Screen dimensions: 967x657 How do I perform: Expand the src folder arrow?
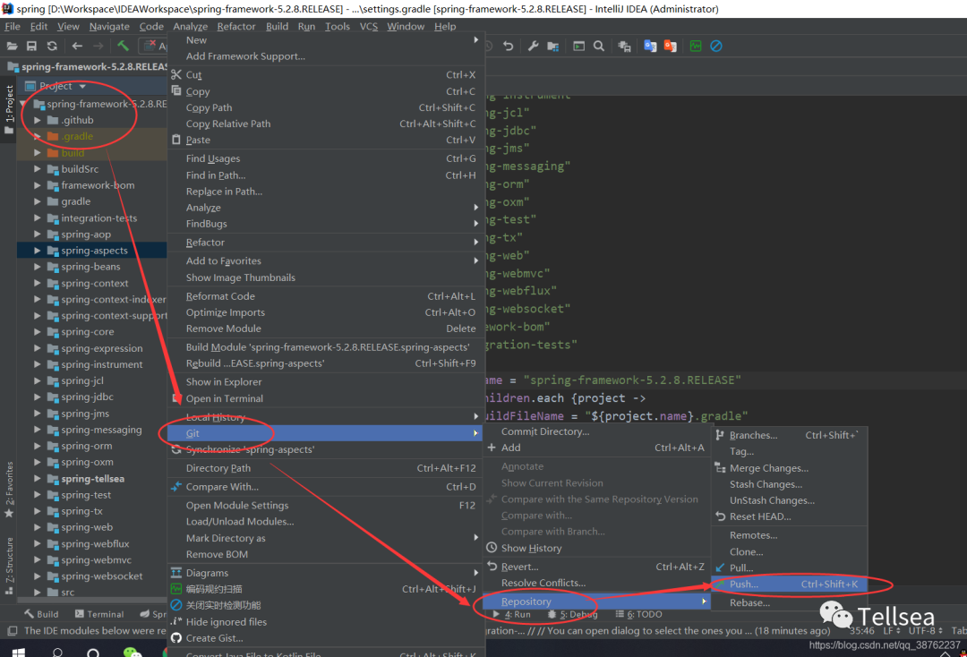(x=38, y=593)
